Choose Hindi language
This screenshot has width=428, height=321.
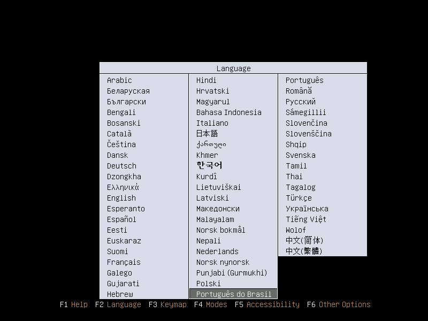(207, 80)
